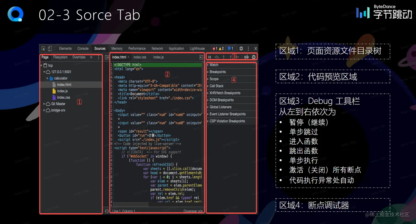Open the Memory tab

(117, 49)
